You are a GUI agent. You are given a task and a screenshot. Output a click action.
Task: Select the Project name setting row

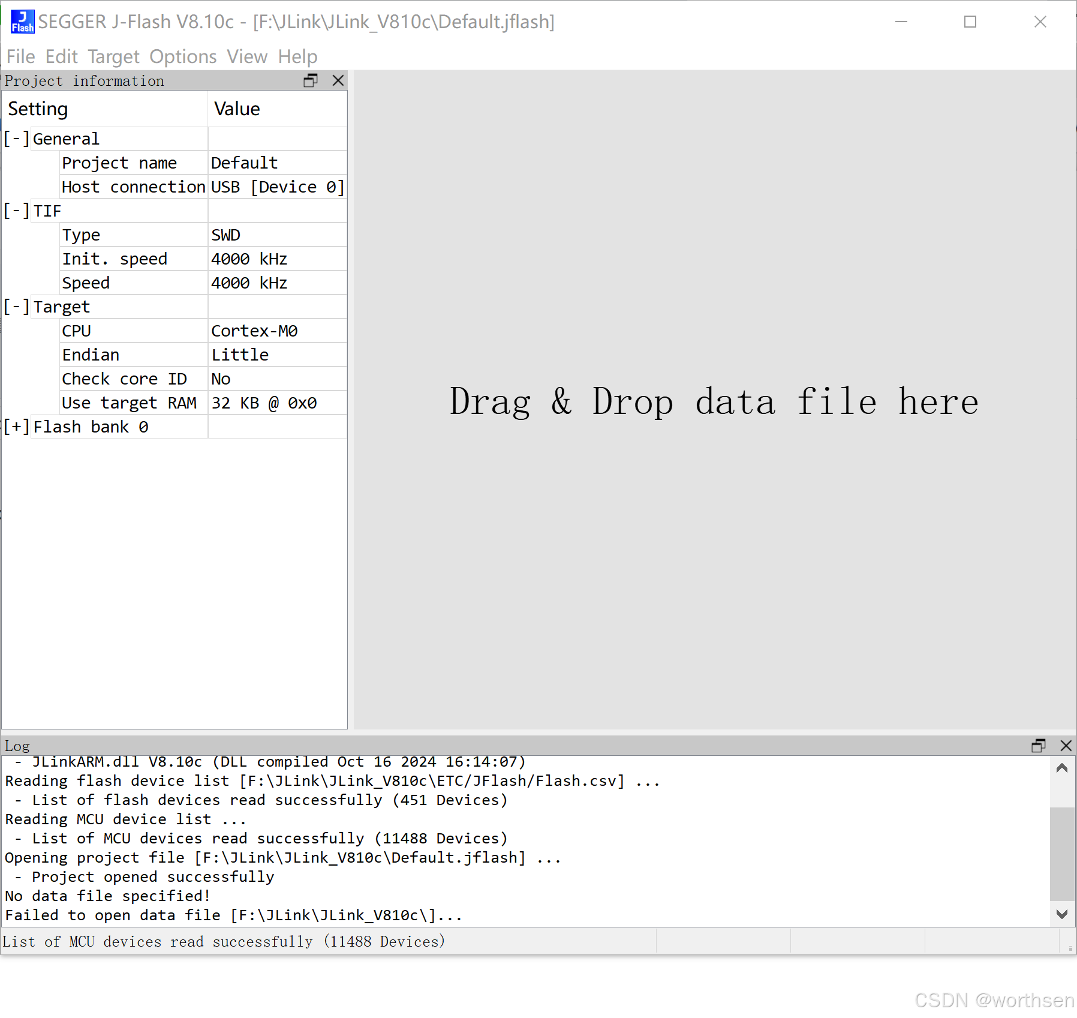pyautogui.click(x=134, y=163)
